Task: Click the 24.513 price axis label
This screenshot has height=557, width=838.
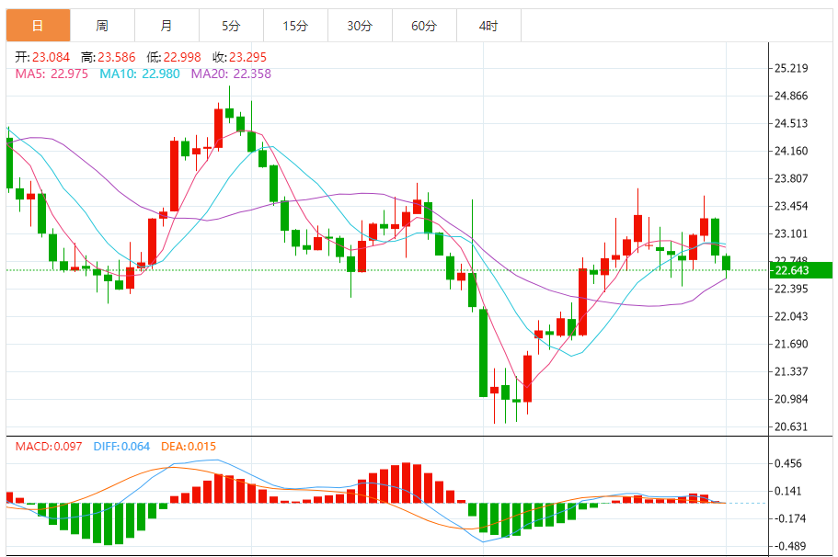Action: 791,123
